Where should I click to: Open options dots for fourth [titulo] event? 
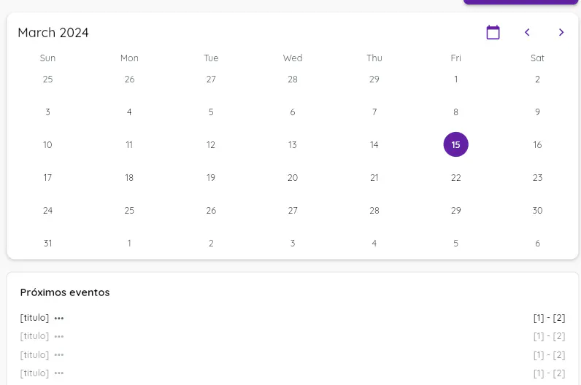59,373
